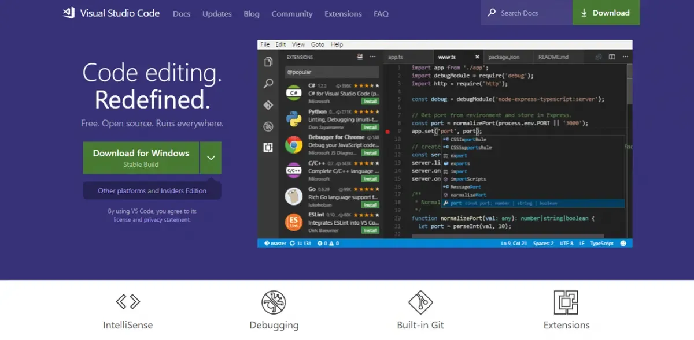Open the Goto menu in editor
694x340 pixels.
point(318,44)
